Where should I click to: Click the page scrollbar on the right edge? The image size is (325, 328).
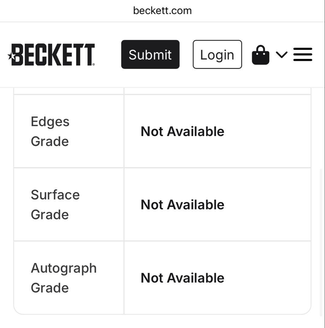(x=321, y=243)
